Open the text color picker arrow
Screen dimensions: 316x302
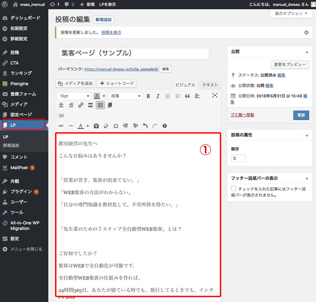click(x=87, y=126)
